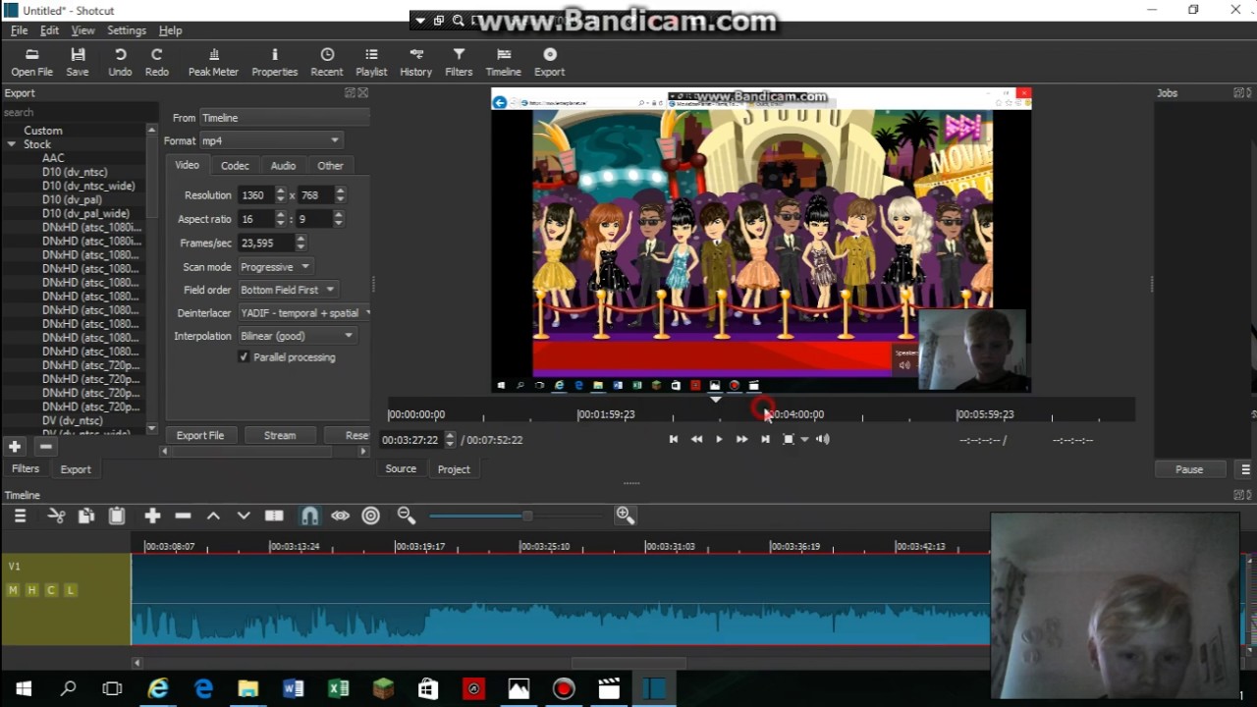This screenshot has height=707, width=1257.
Task: Open the File menu
Action: 20,30
